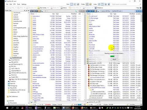Sort right pane by Location column
This screenshot has height=110, width=147.
(138, 14)
